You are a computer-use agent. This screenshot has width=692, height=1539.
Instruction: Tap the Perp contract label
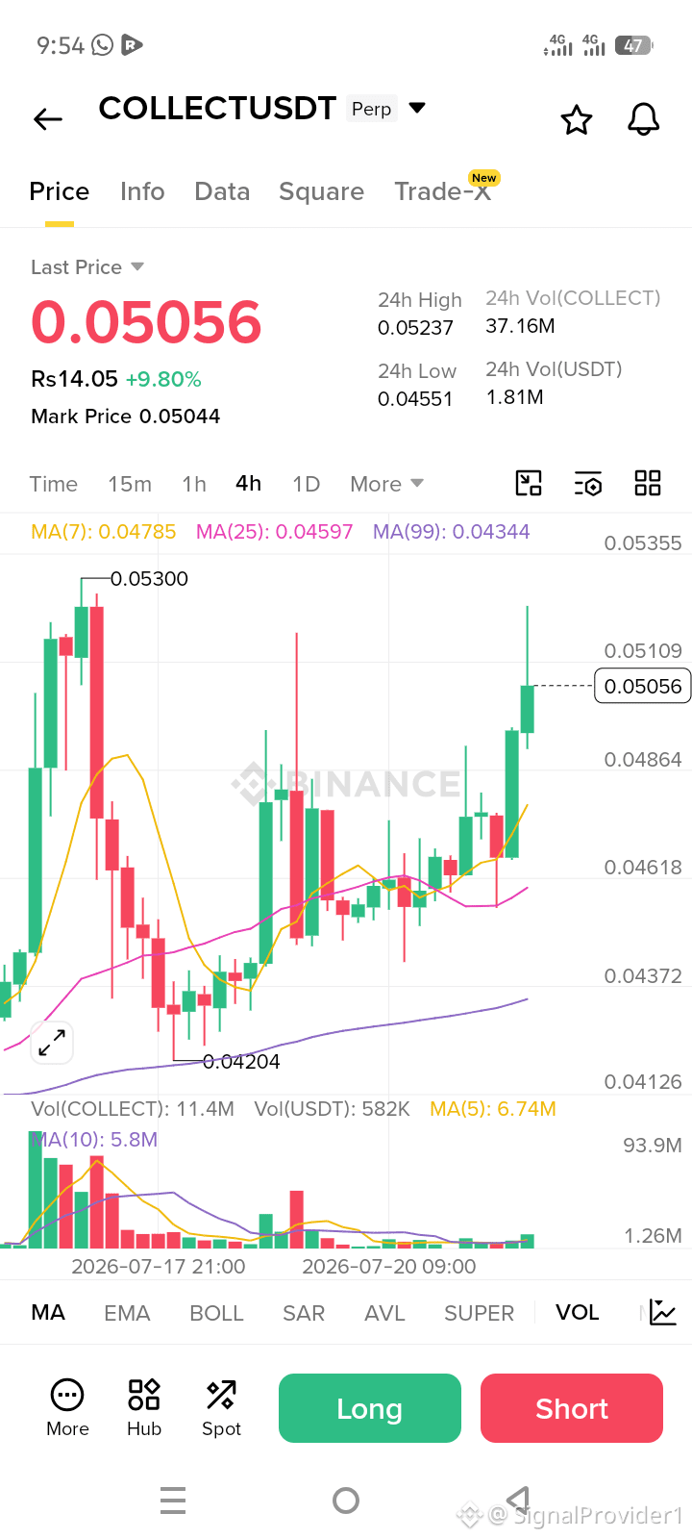click(x=371, y=109)
